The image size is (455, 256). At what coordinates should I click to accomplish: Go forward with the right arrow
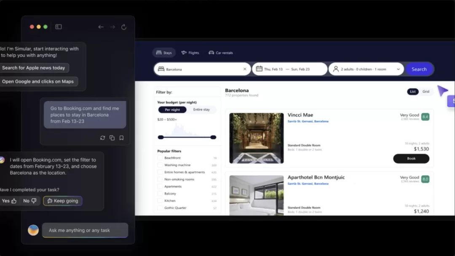click(112, 27)
